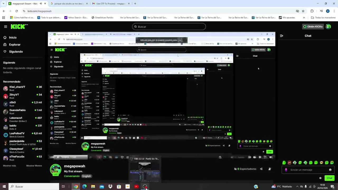Click the 9°C Nublado weather widget
Image resolution: width=338 pixels, height=190 pixels.
[282, 187]
